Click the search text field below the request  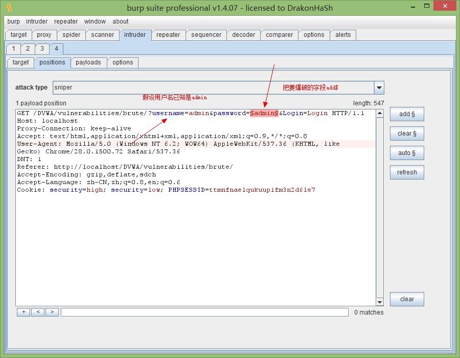click(x=205, y=312)
